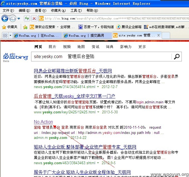Select the 视频 search category
This screenshot has height=177, width=189.
pyautogui.click(x=67, y=47)
